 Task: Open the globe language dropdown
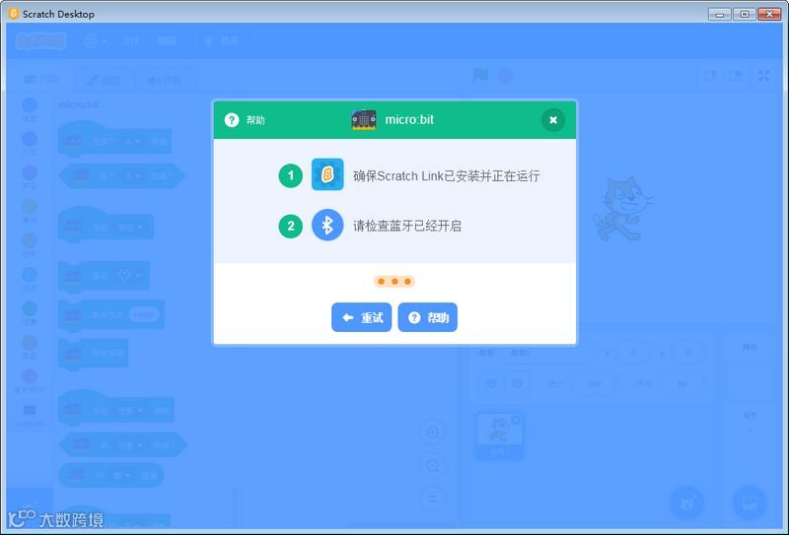point(94,40)
